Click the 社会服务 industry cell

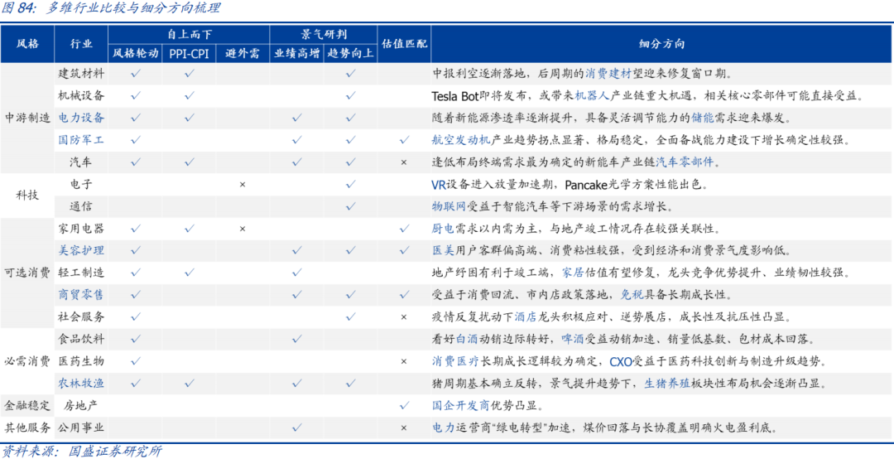click(x=81, y=316)
